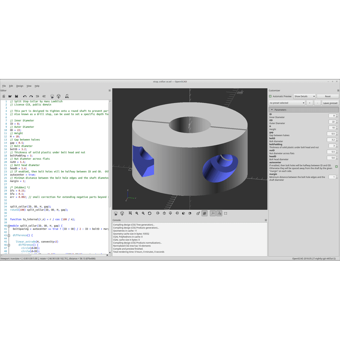This screenshot has width=340, height=340.
Task: Redo edit in editor toolbar
Action: pos(31,96)
